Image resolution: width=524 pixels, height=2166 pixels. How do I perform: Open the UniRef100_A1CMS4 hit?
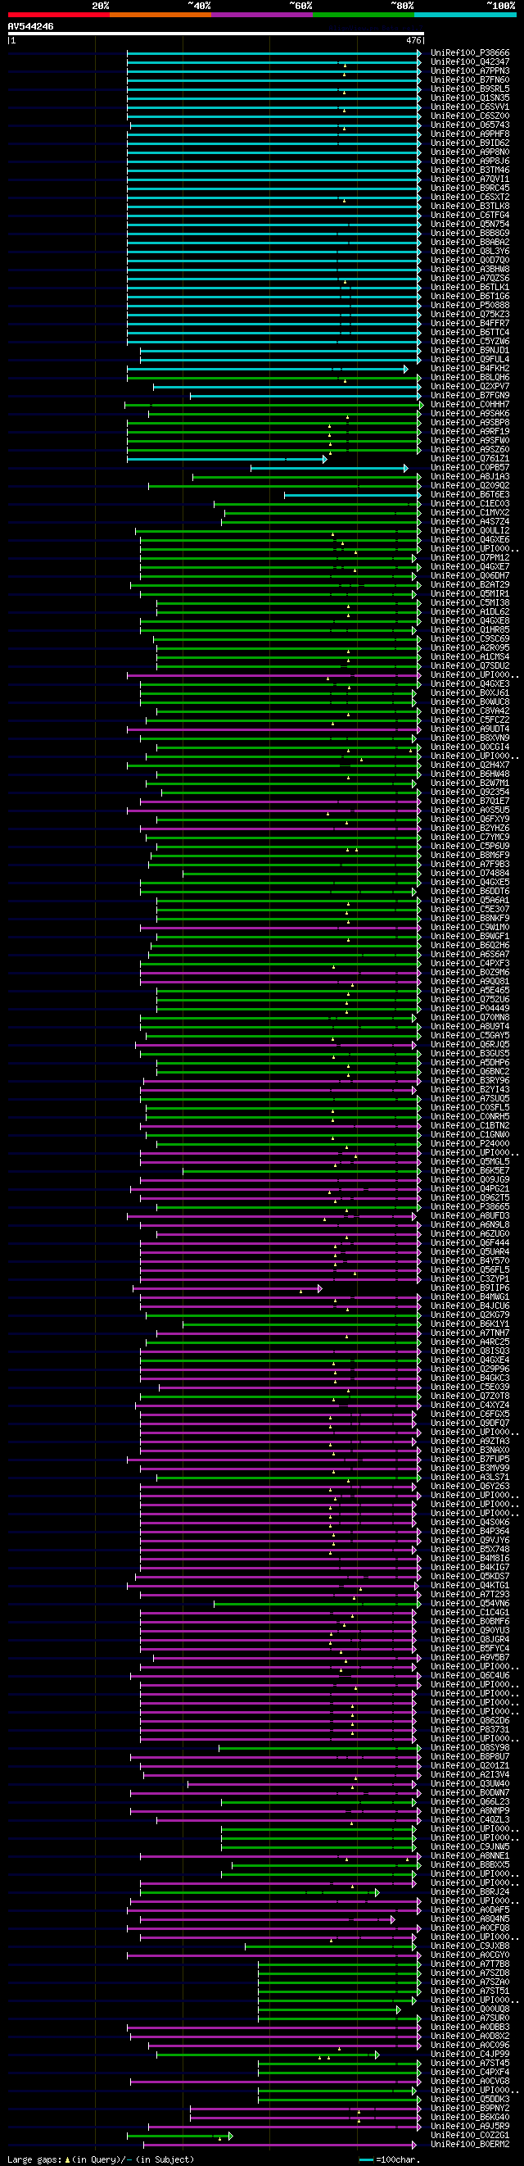pos(470,657)
